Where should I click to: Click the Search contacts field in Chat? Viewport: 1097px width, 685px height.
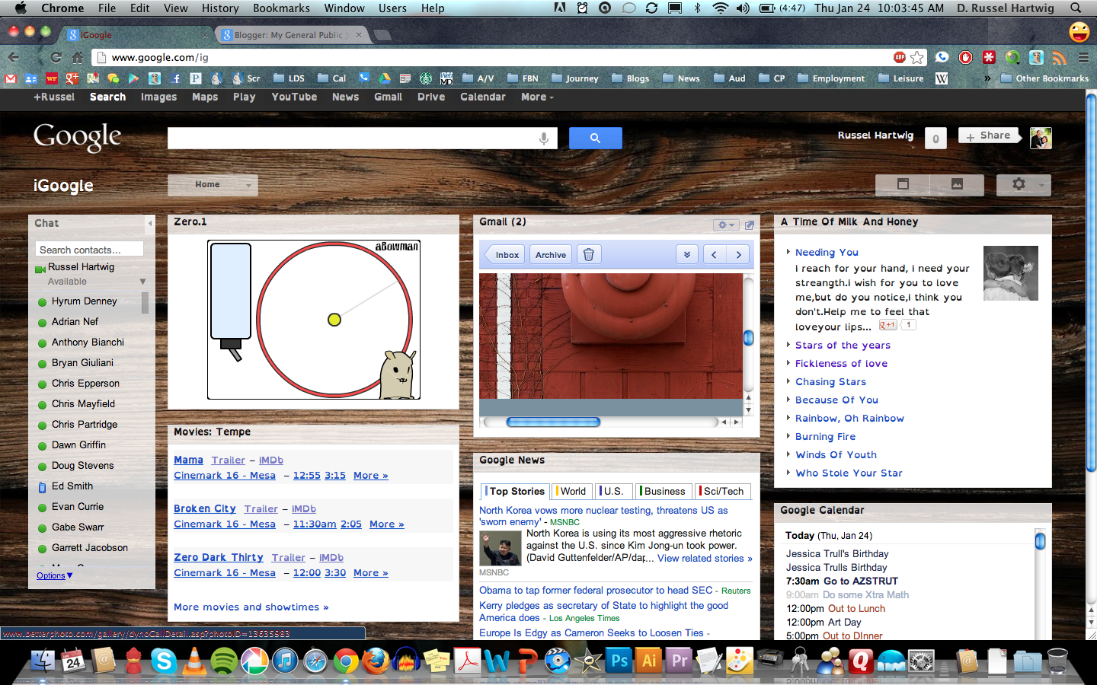(89, 250)
